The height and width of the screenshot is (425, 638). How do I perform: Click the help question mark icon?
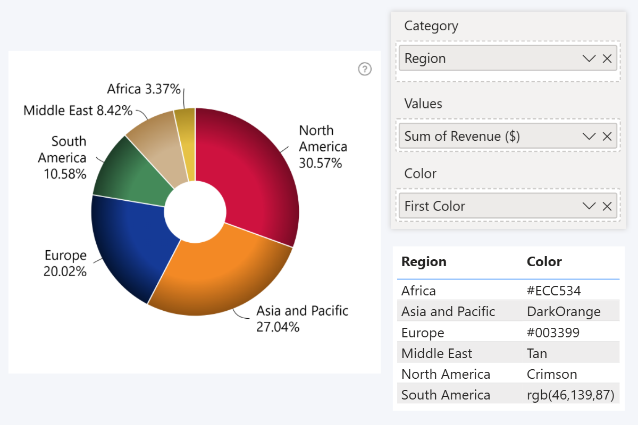(365, 69)
